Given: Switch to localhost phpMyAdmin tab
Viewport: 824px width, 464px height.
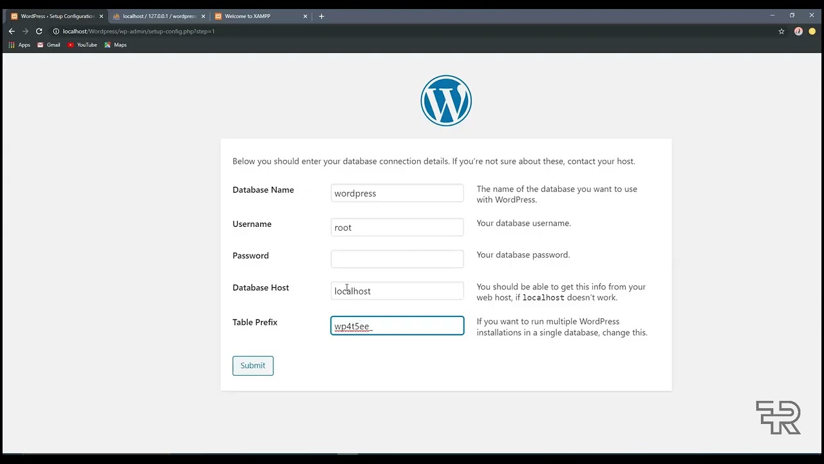Looking at the screenshot, I should (159, 16).
